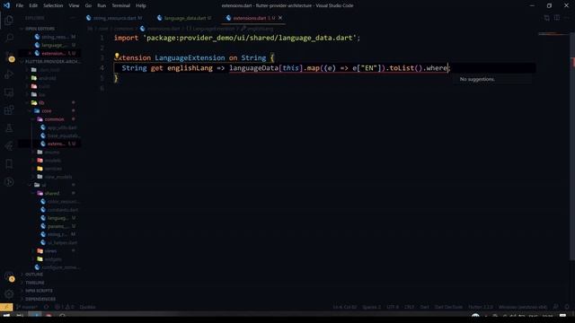Click the sync changes icon in status bar
Viewport: 575px width, 323px height.
(46, 307)
